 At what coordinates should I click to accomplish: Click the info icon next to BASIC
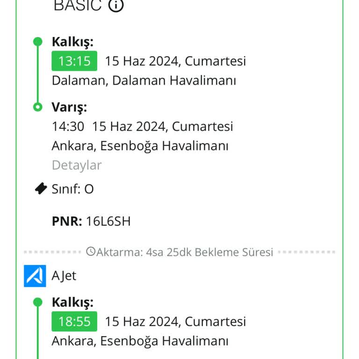click(x=116, y=5)
